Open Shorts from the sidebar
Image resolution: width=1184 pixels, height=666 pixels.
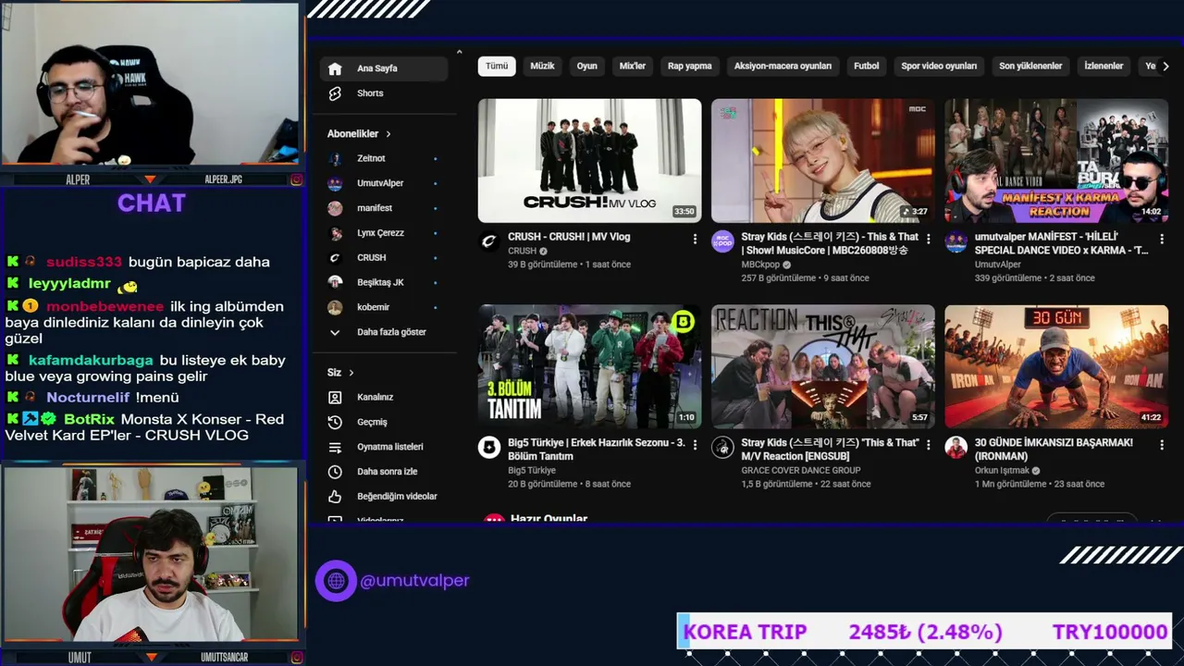tap(384, 93)
